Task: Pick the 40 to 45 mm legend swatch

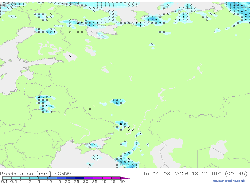Action: pos(107,178)
